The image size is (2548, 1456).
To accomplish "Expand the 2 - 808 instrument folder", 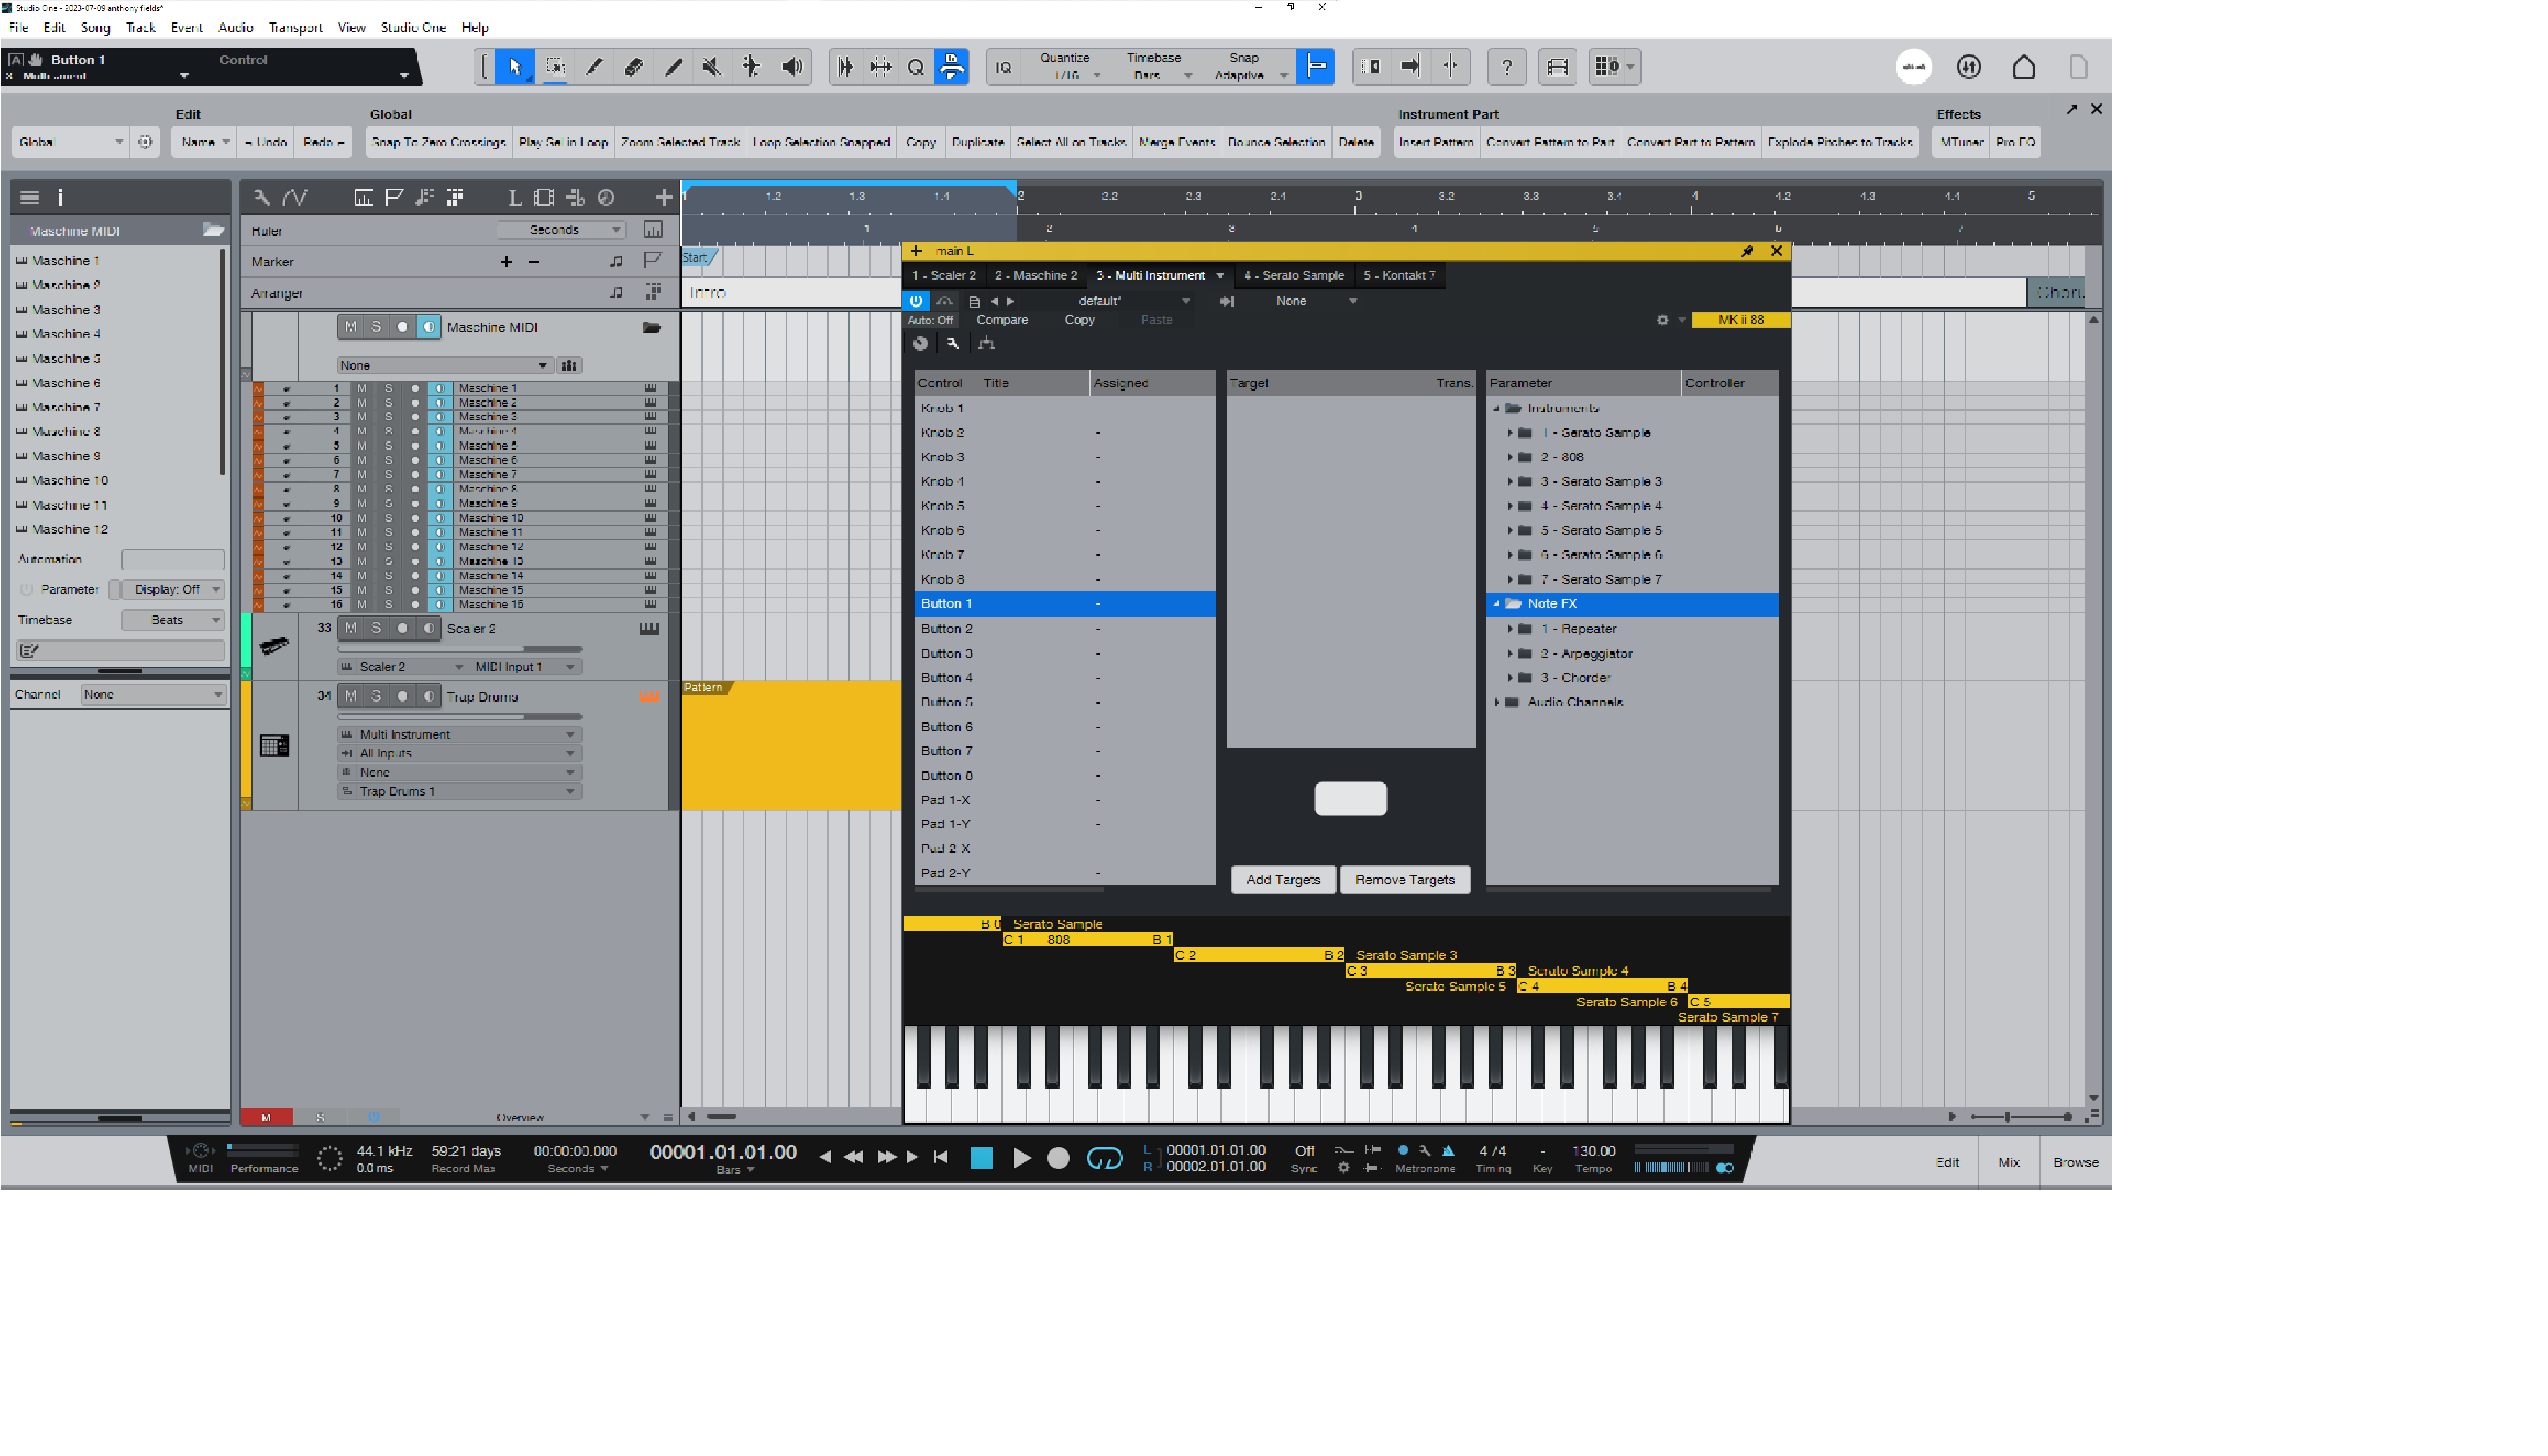I will pyautogui.click(x=1510, y=457).
